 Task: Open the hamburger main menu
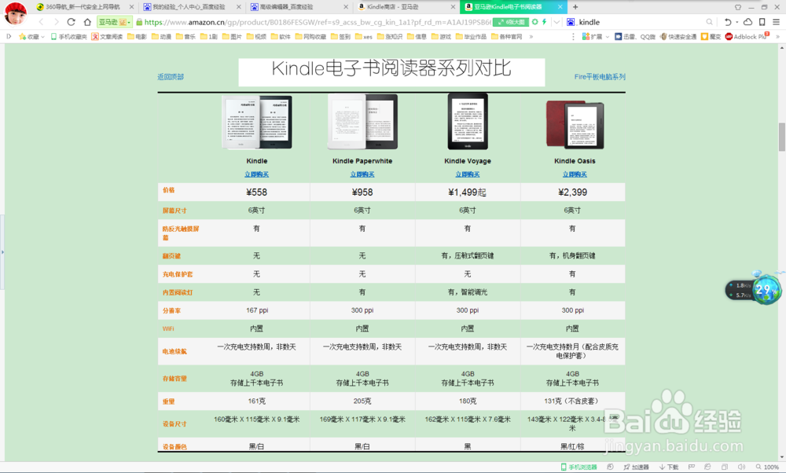click(777, 21)
